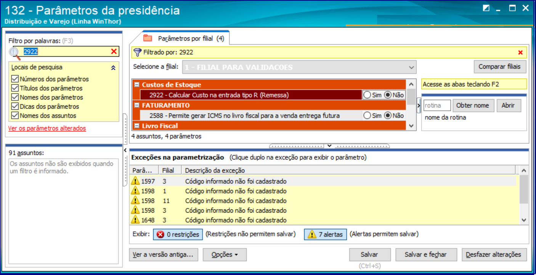
Task: Select Sim for parameter 2588
Action: (x=367, y=115)
